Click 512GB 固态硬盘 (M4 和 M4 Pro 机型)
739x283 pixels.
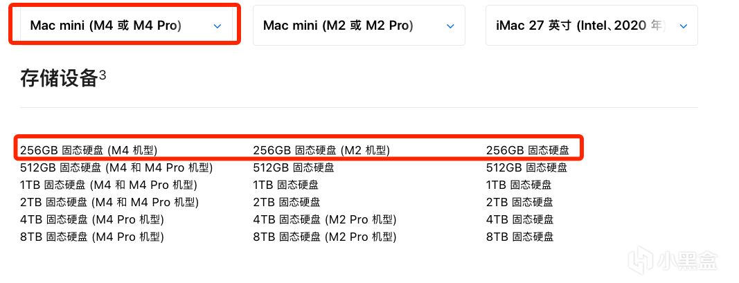[x=116, y=167]
